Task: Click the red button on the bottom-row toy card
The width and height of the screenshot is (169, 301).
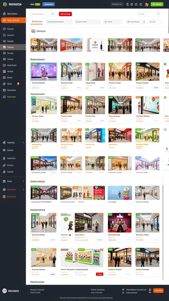Action: (x=99, y=274)
